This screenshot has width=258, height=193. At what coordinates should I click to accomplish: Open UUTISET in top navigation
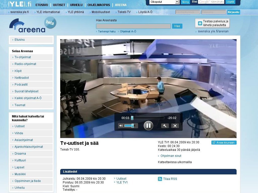click(x=59, y=5)
